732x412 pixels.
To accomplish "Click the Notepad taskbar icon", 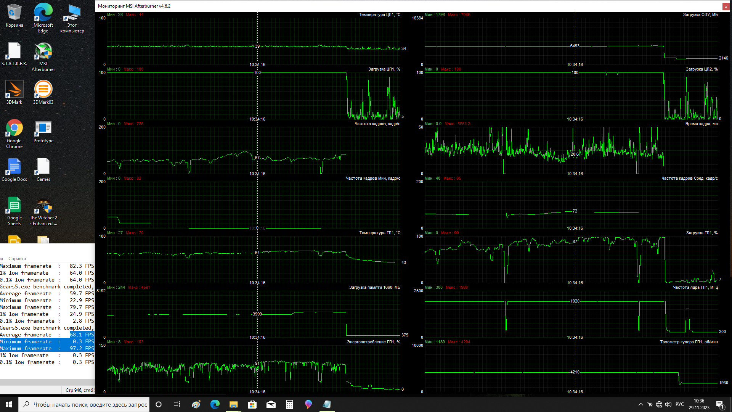I will 327,404.
